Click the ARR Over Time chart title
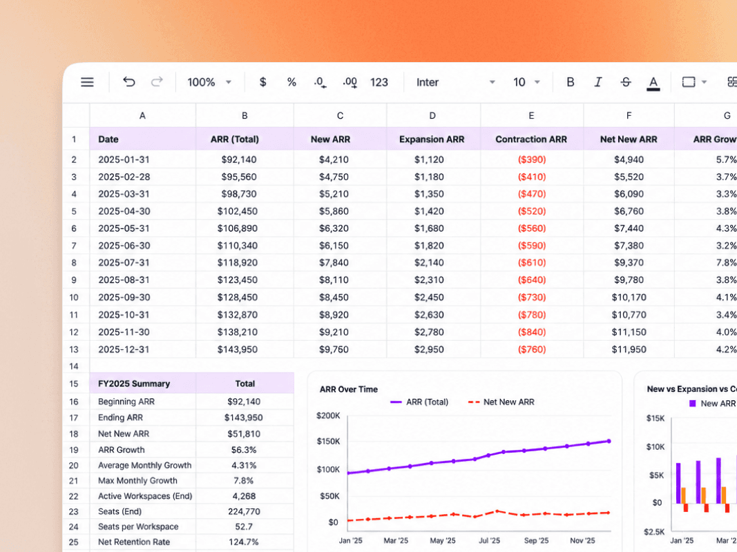 pyautogui.click(x=348, y=389)
